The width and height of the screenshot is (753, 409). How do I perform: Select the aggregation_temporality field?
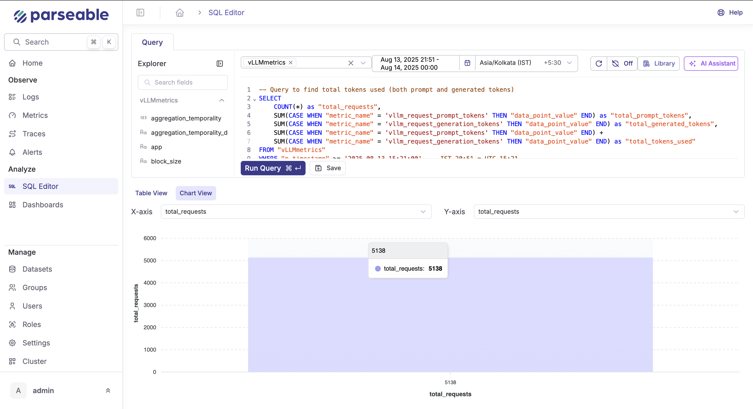tap(186, 118)
